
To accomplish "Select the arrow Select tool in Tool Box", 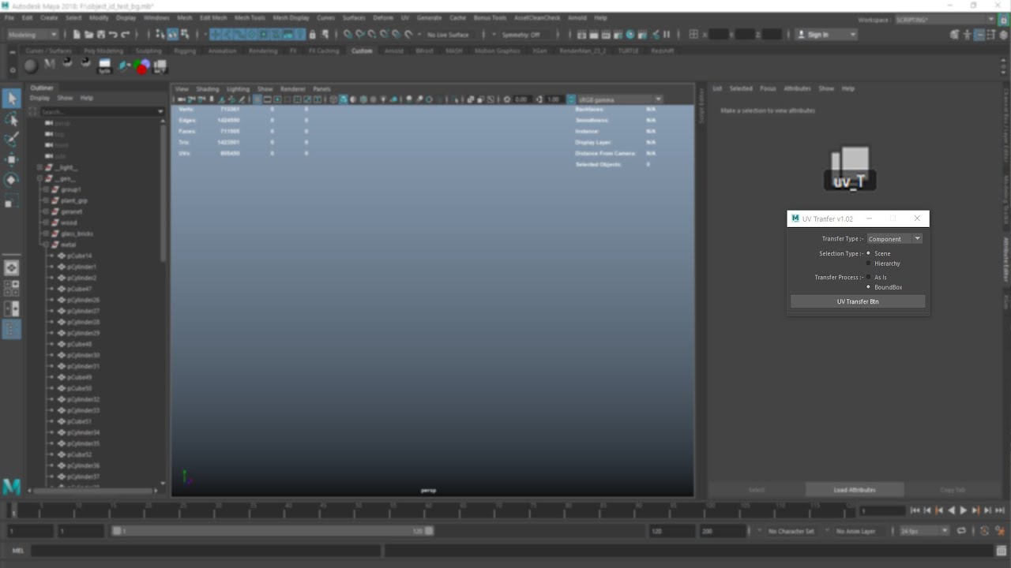I will coord(11,99).
